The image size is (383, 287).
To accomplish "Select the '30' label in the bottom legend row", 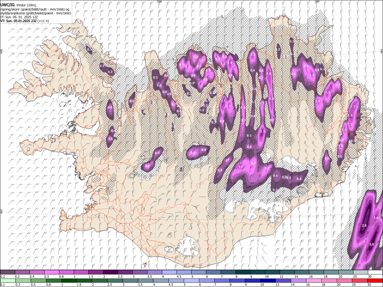I will [x=370, y=285].
